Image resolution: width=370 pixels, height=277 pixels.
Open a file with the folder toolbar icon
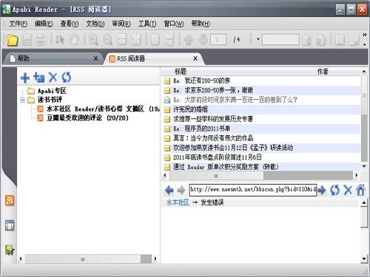coord(12,40)
